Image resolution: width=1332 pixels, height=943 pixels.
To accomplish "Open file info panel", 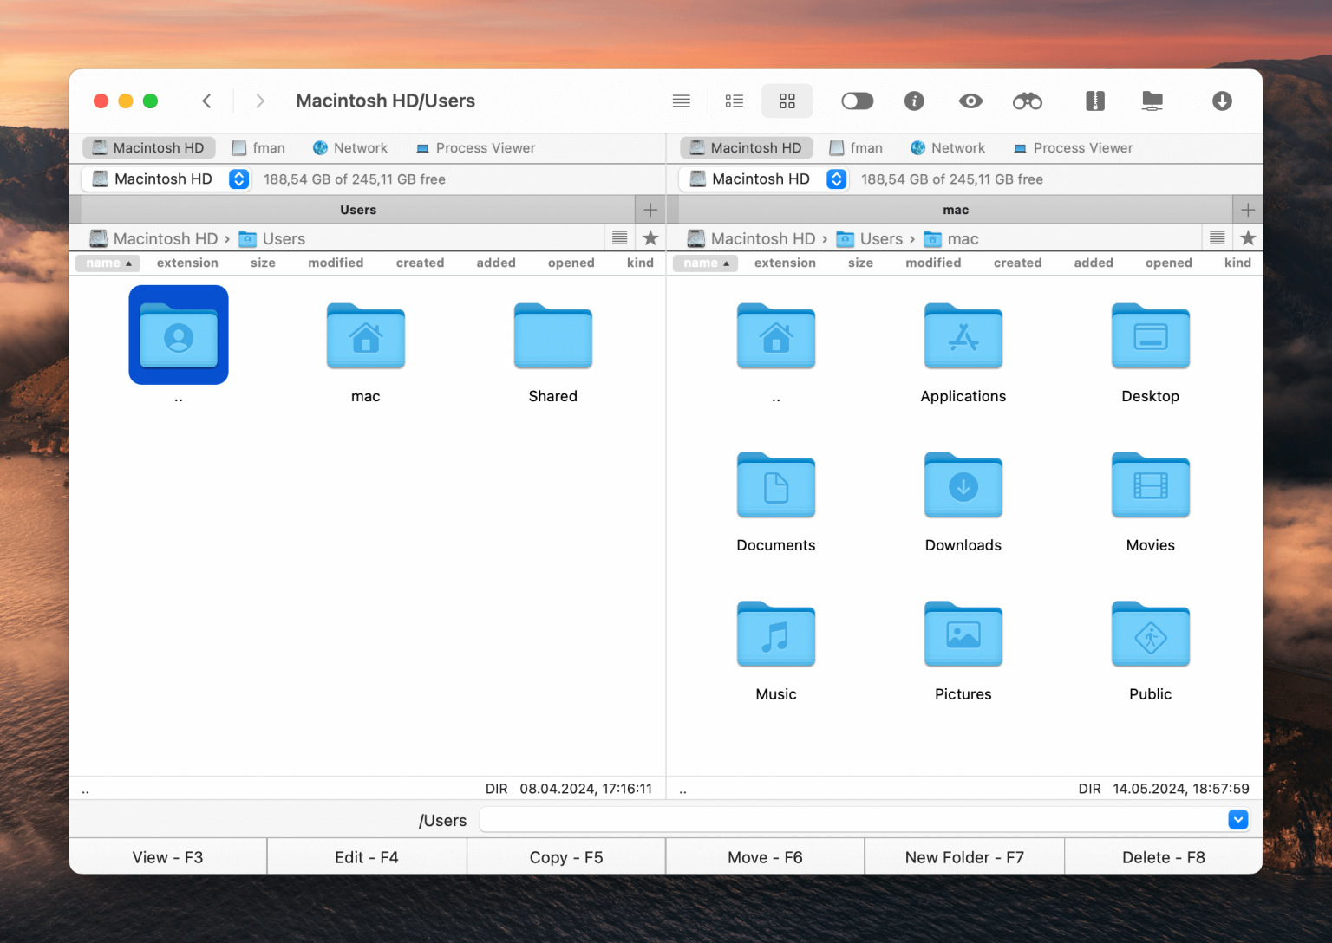I will coord(914,101).
